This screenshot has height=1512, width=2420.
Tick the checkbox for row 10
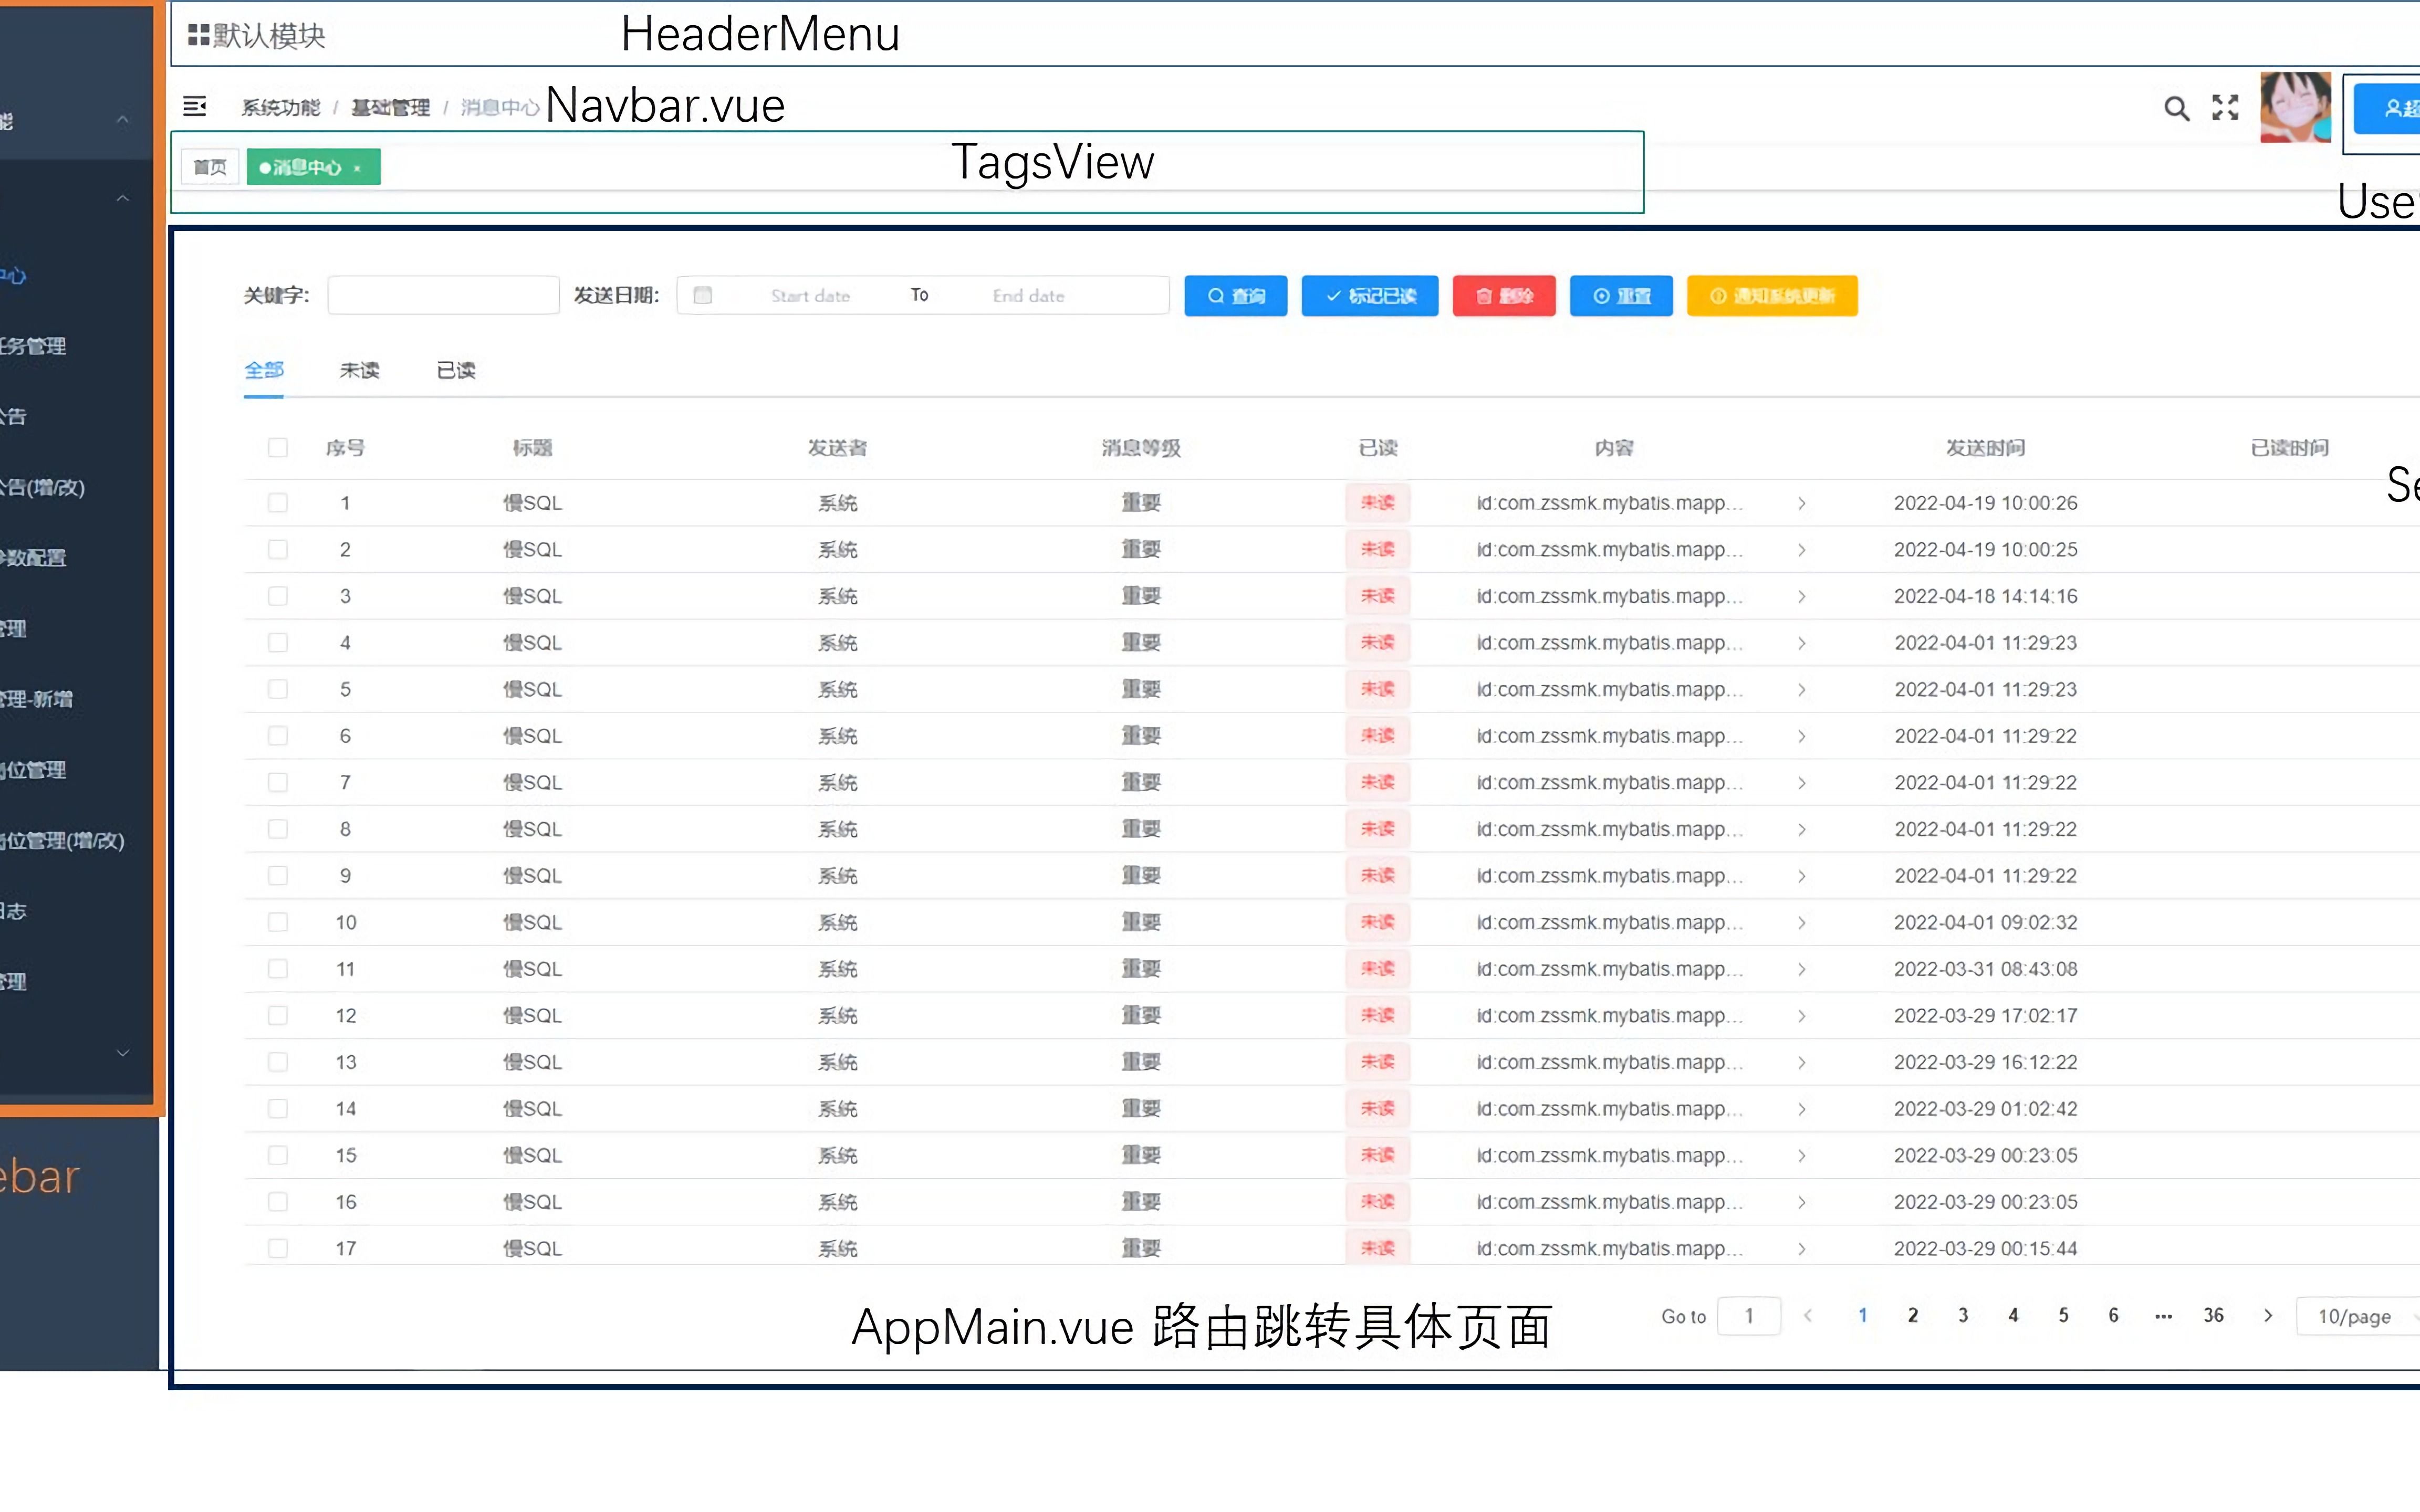[x=278, y=922]
